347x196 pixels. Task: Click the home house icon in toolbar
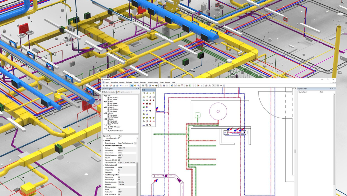point(187,85)
